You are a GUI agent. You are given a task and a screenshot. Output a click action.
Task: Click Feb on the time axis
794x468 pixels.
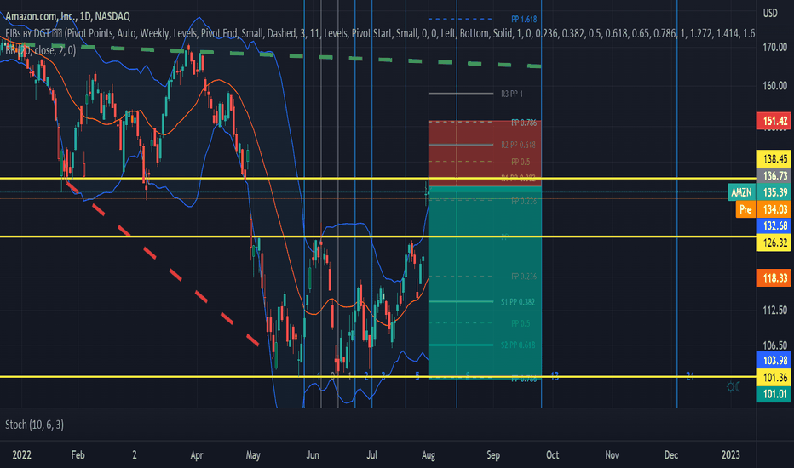78,455
